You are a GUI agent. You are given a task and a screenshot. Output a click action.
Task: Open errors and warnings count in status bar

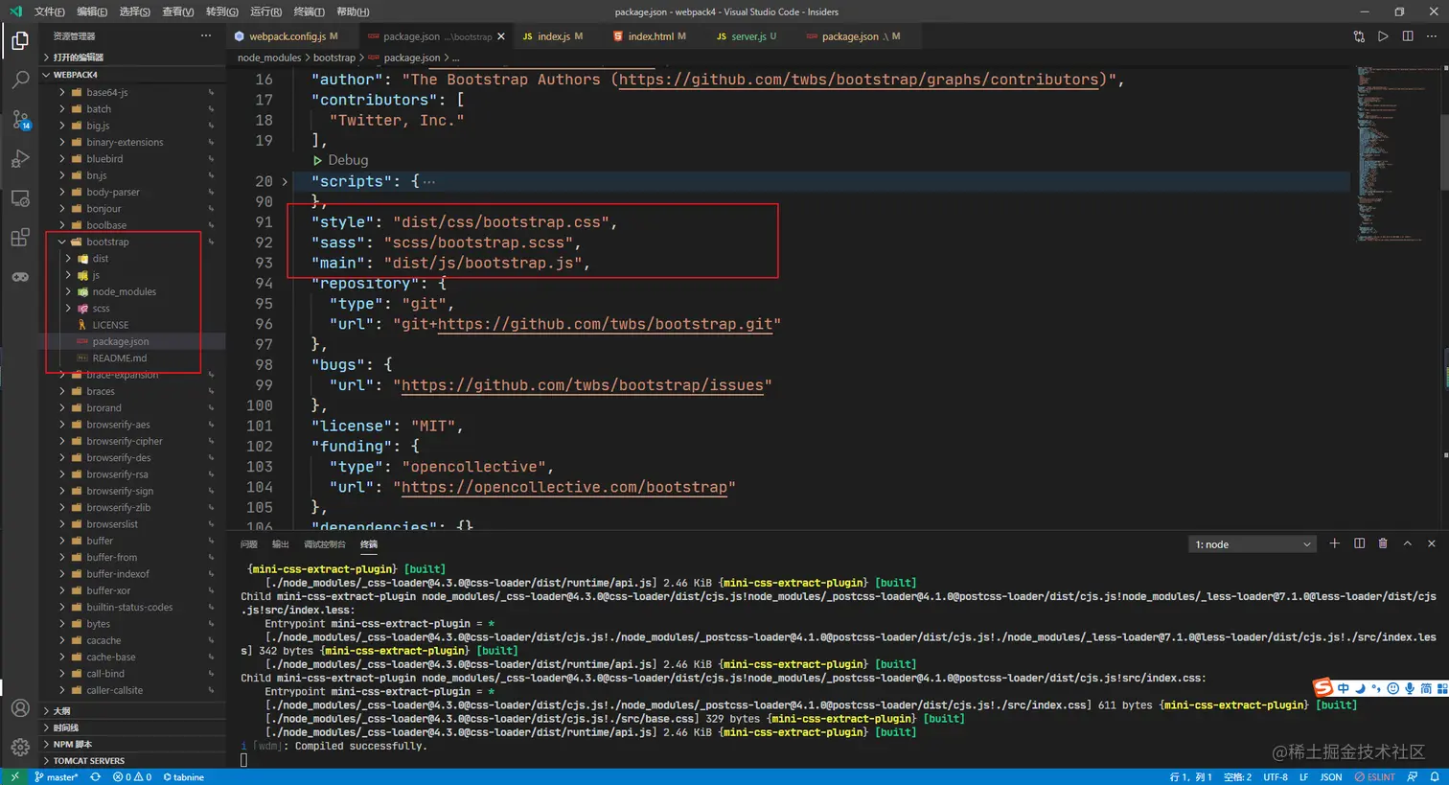[x=132, y=777]
